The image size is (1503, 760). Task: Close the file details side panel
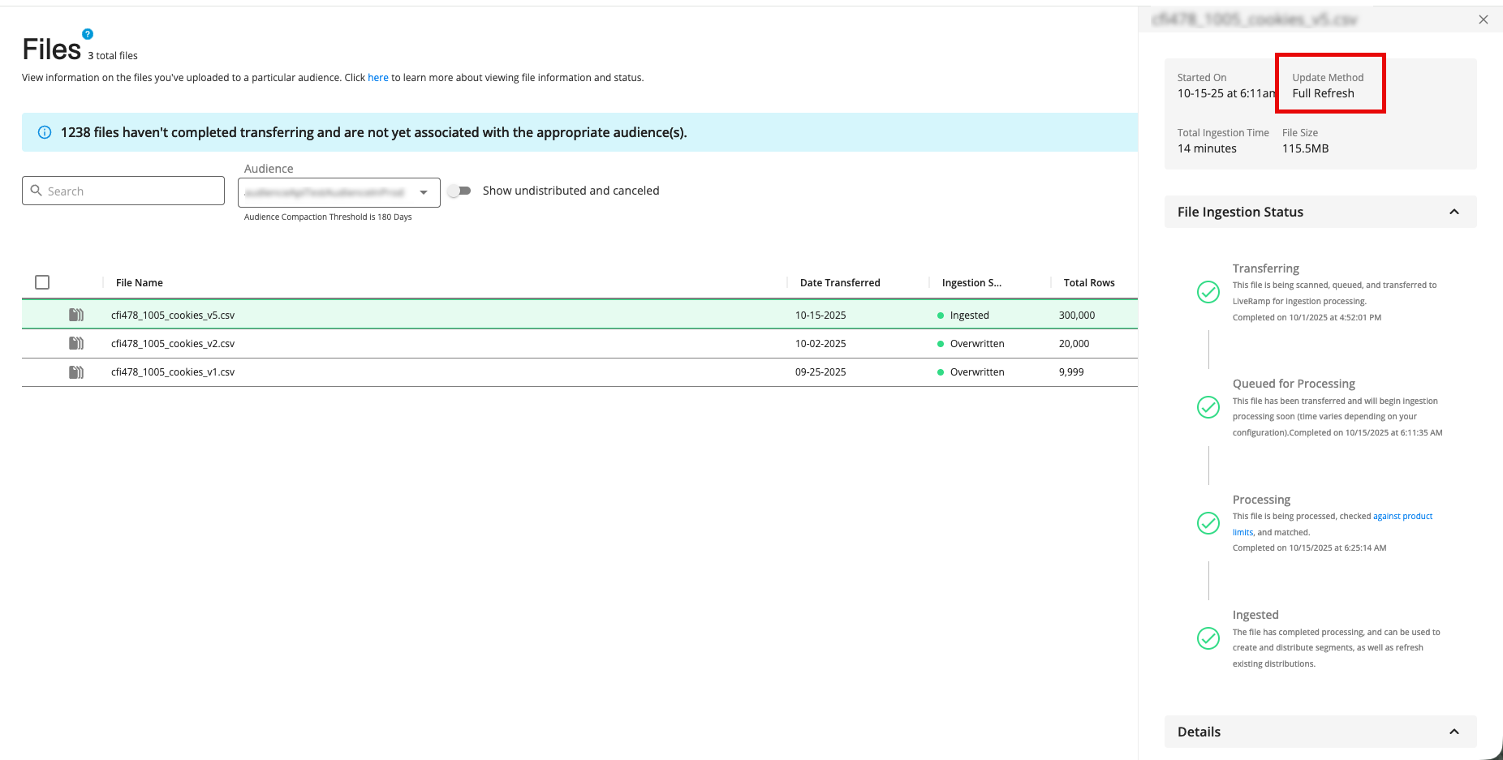[x=1484, y=19]
